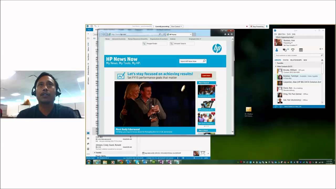Click the Windows Start button
The width and height of the screenshot is (336, 189).
[x=89, y=162]
